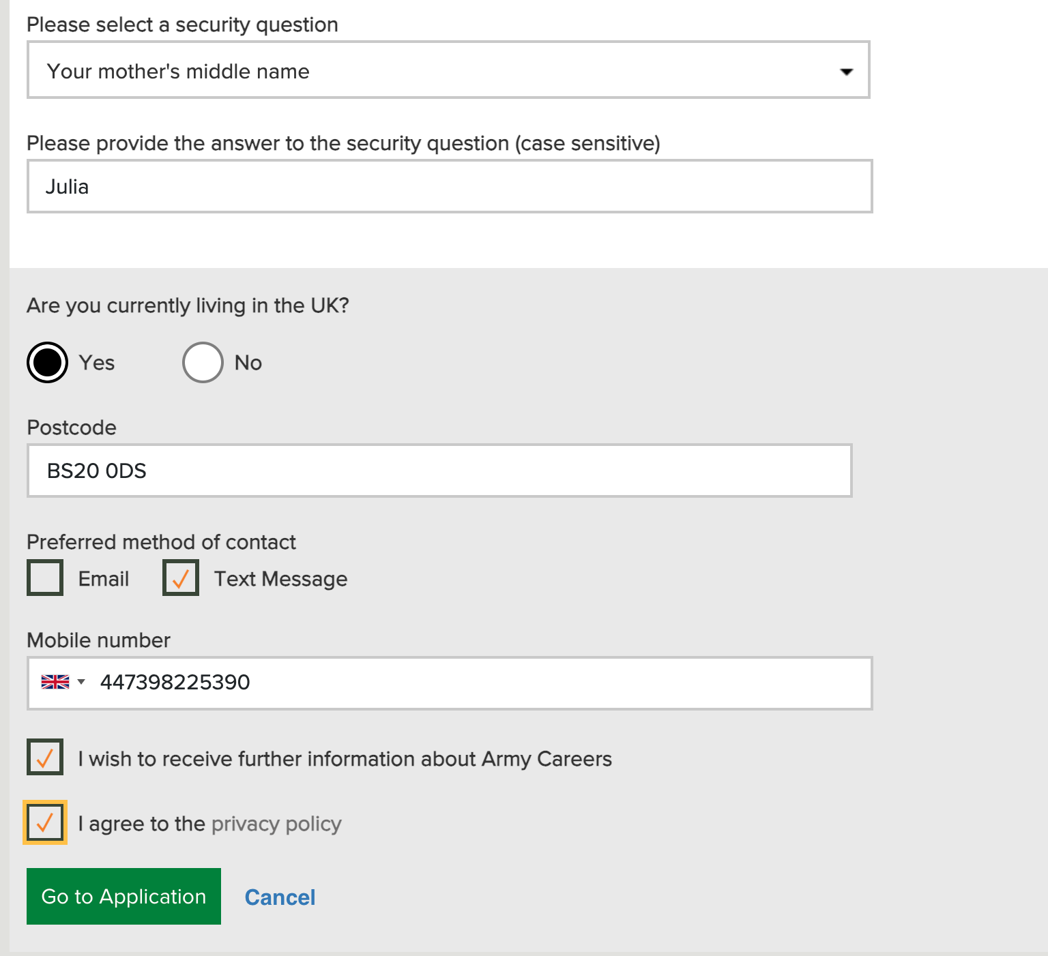Image resolution: width=1048 pixels, height=956 pixels.
Task: Untick the Army Careers information checkbox
Action: tap(45, 757)
